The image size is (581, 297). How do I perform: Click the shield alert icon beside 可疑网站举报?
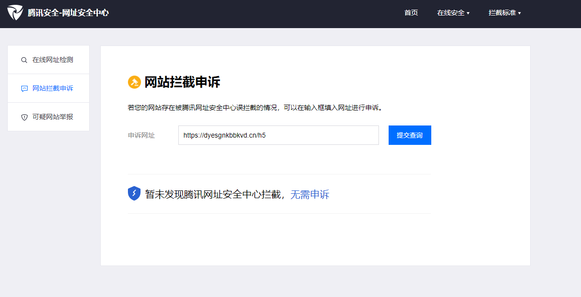(24, 117)
